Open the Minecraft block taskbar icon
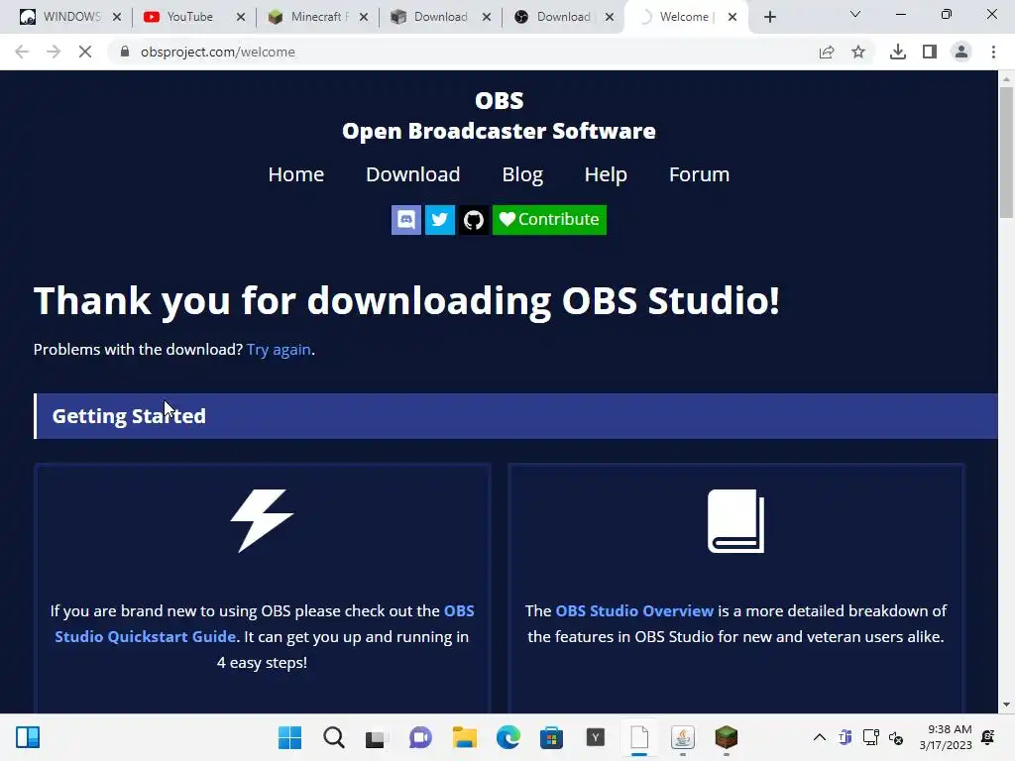The width and height of the screenshot is (1015, 761). [x=727, y=737]
